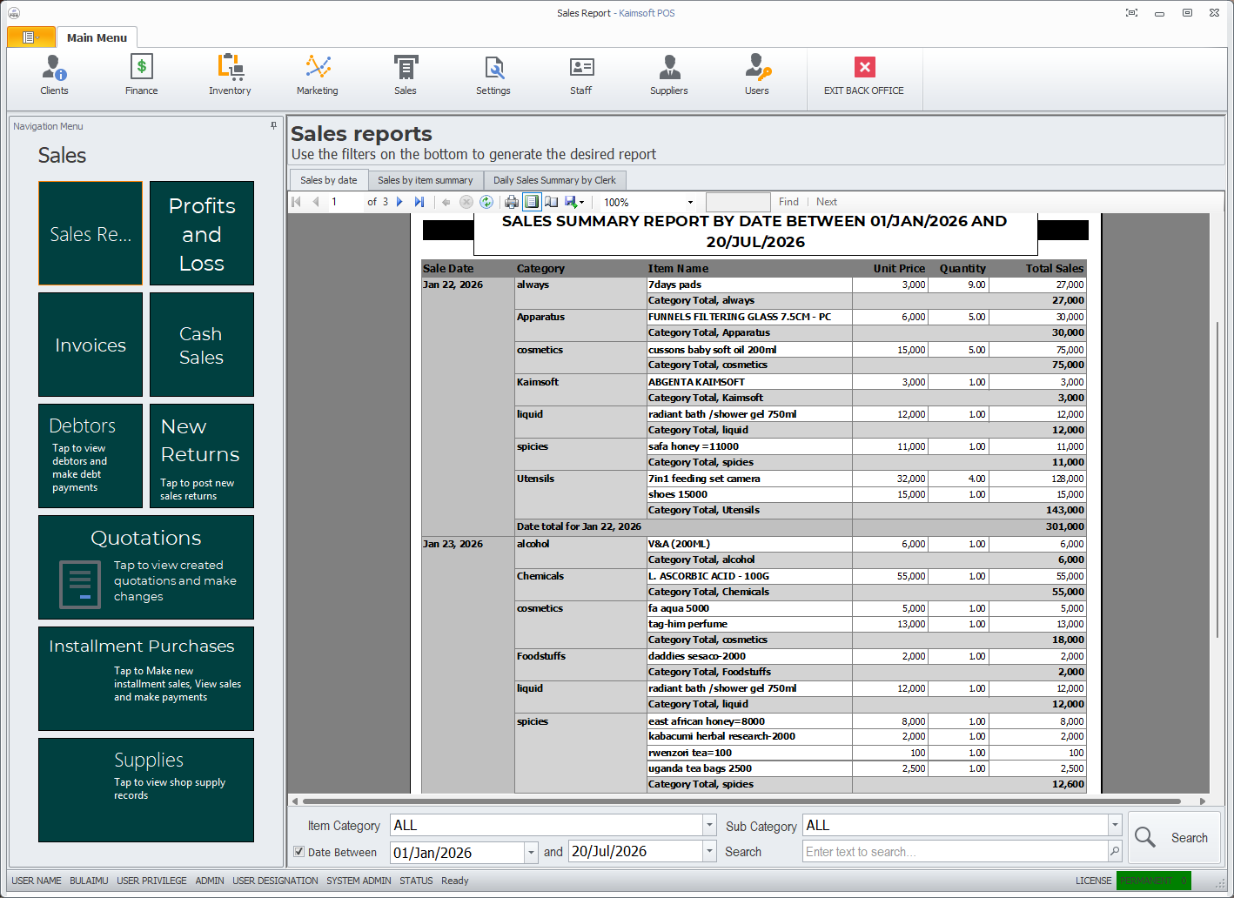Export report with save icon
This screenshot has height=898, width=1234.
571,202
